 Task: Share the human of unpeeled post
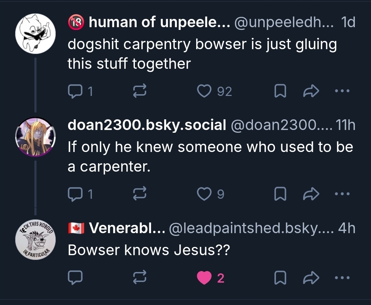click(x=311, y=91)
